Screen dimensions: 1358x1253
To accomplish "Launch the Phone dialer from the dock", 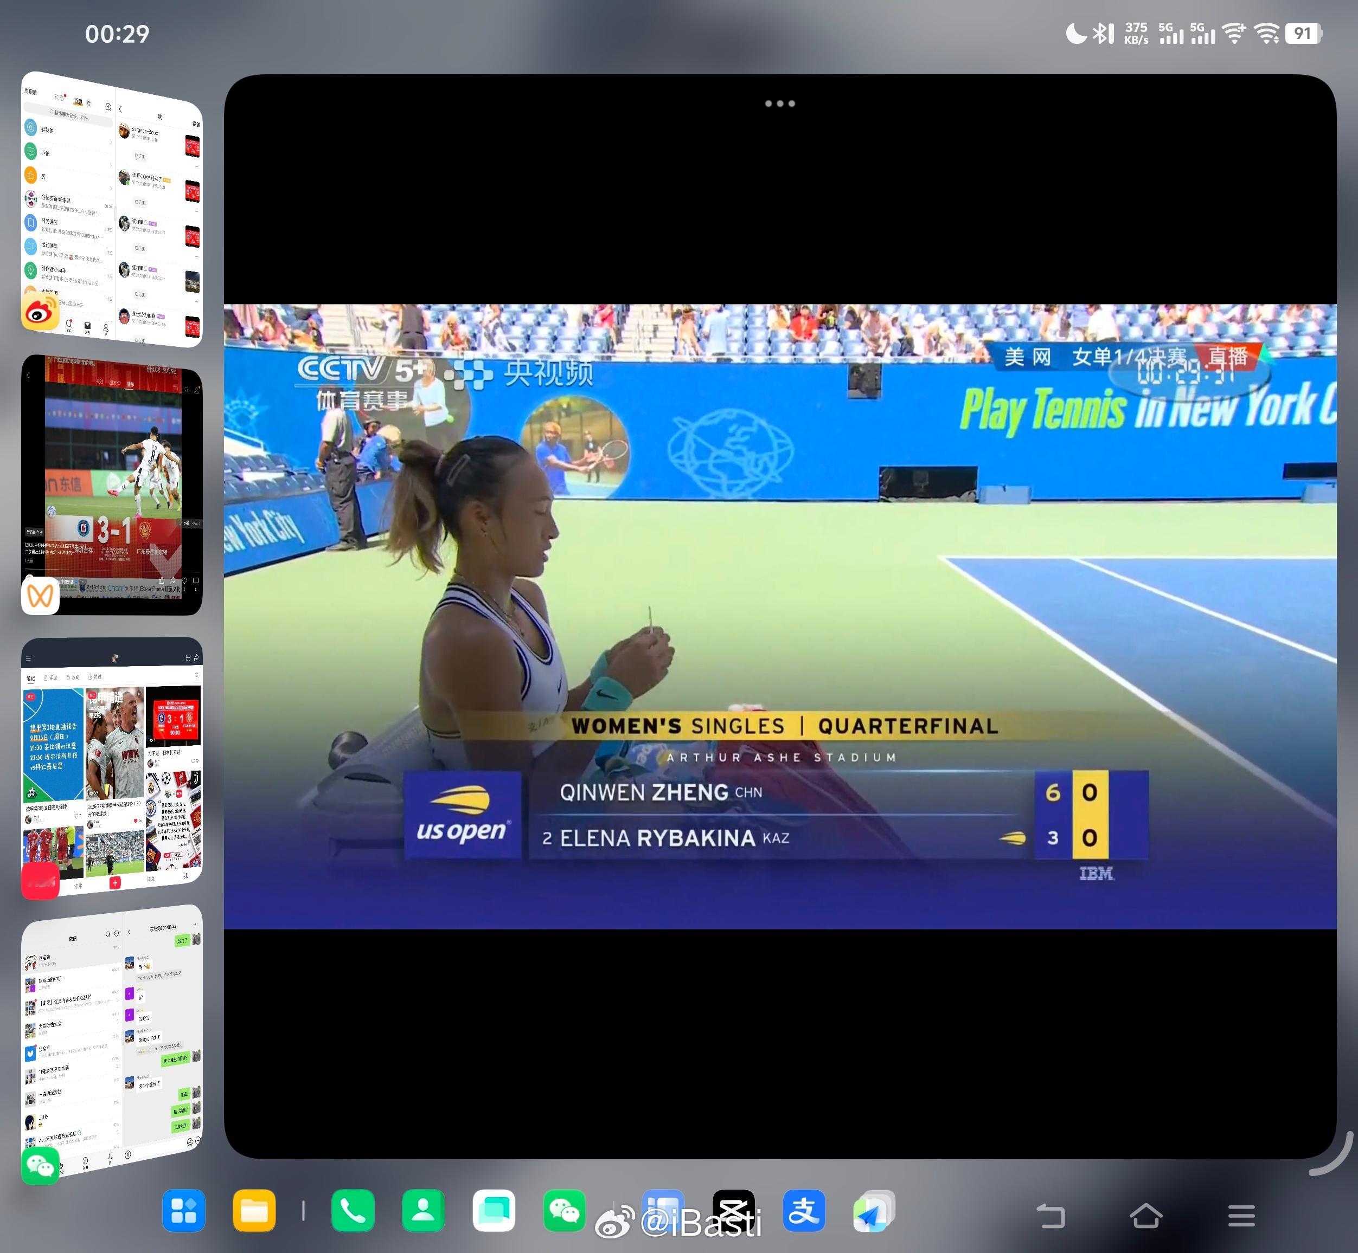I will click(353, 1210).
